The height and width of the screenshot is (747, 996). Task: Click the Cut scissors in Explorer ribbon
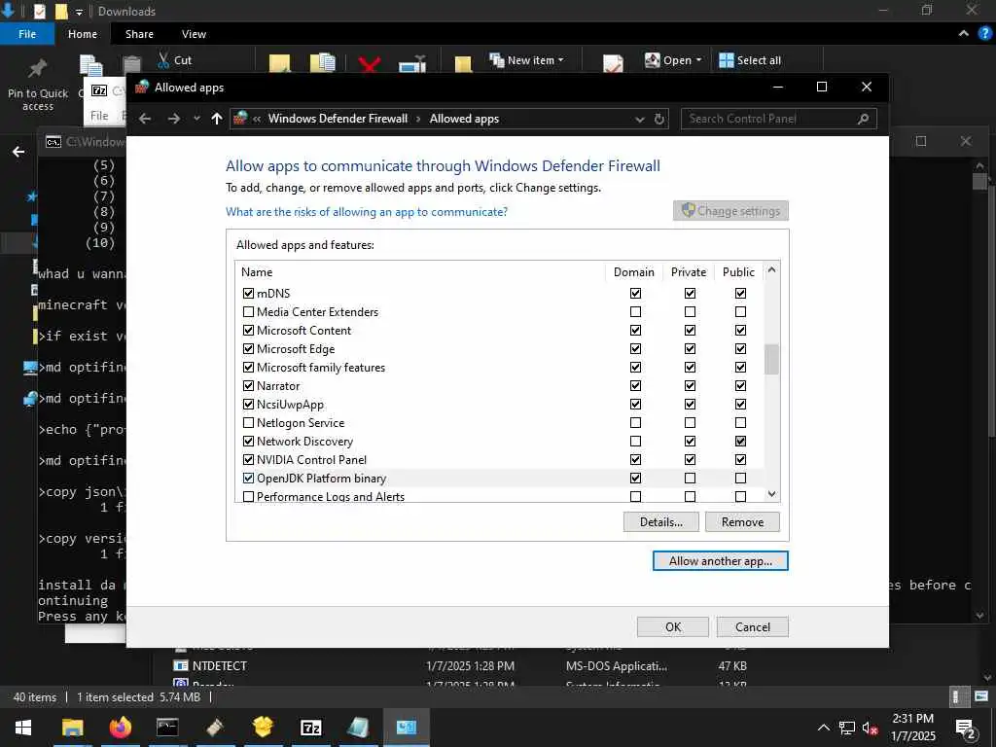(163, 60)
